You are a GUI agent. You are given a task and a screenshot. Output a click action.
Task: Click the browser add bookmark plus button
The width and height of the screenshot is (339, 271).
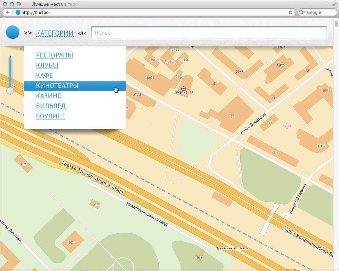click(x=8, y=12)
